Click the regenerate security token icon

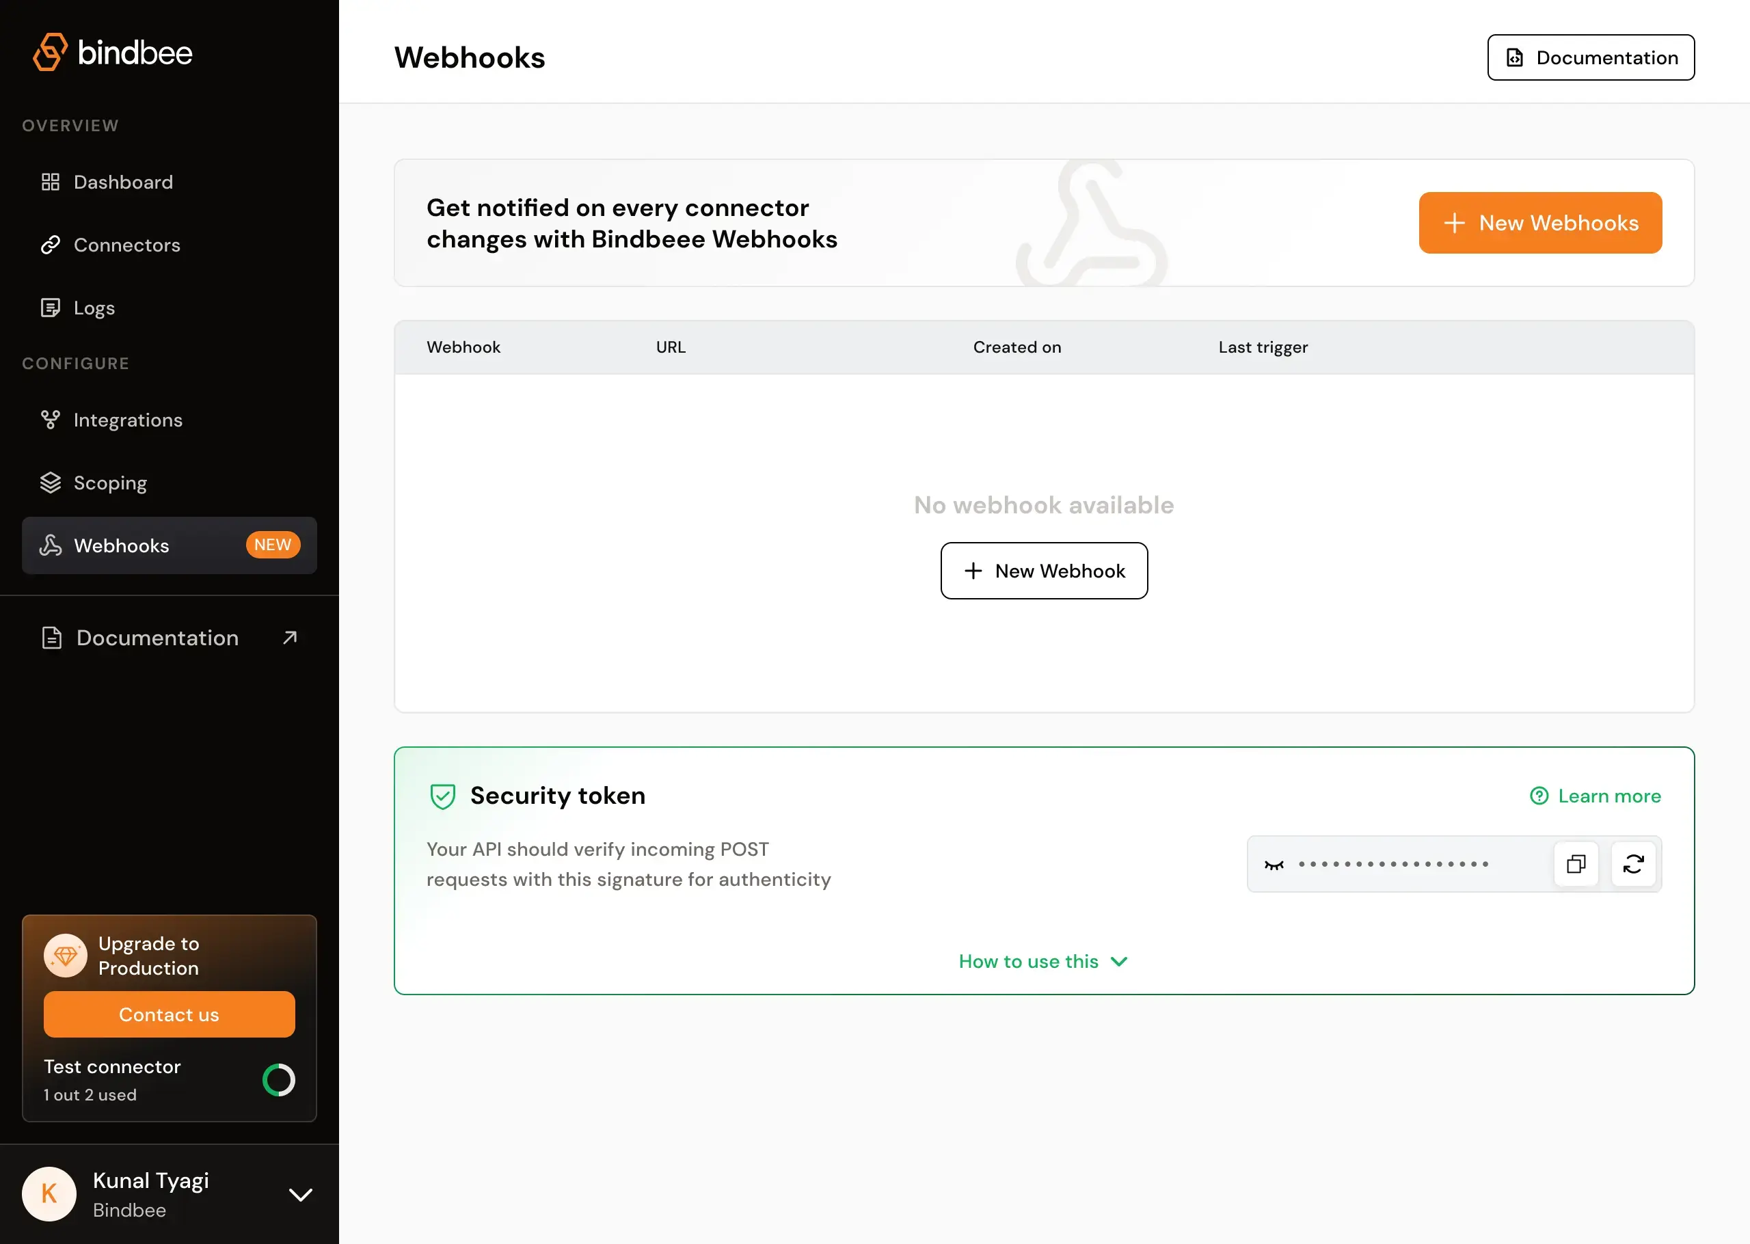tap(1634, 863)
